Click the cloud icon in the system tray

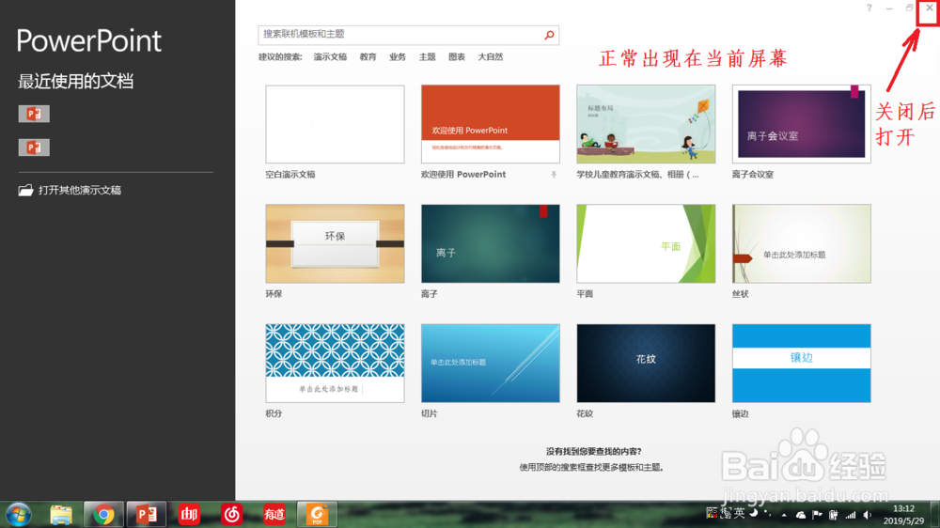pyautogui.click(x=801, y=515)
